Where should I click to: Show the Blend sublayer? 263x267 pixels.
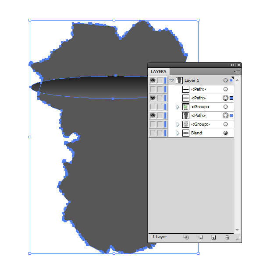click(x=153, y=133)
